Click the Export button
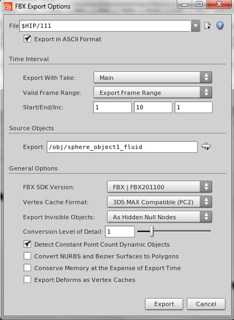The image size is (234, 320). point(164,304)
